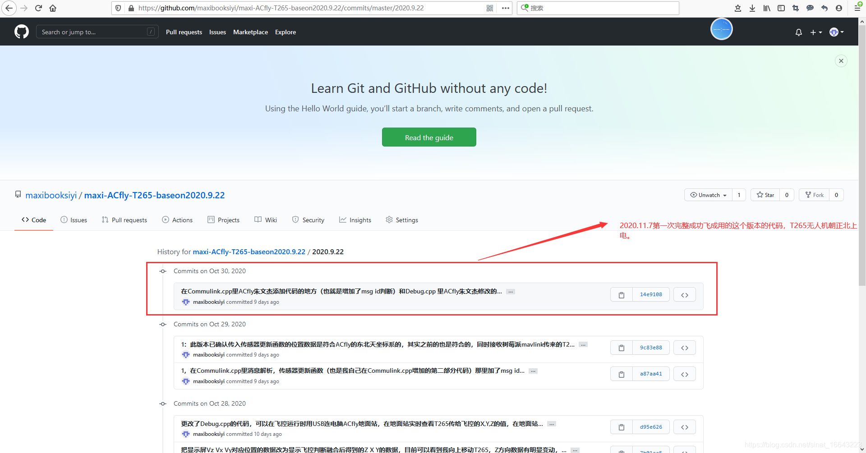This screenshot has width=866, height=453.
Task: Open Marketplace in the top navbar
Action: coord(250,32)
